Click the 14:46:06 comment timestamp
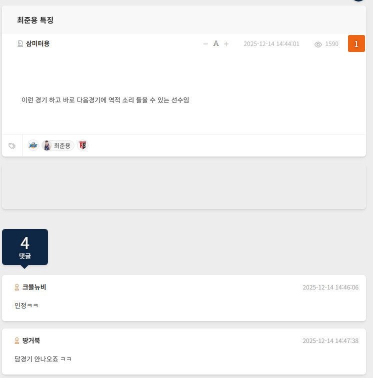Image resolution: width=373 pixels, height=378 pixels. tap(330, 287)
